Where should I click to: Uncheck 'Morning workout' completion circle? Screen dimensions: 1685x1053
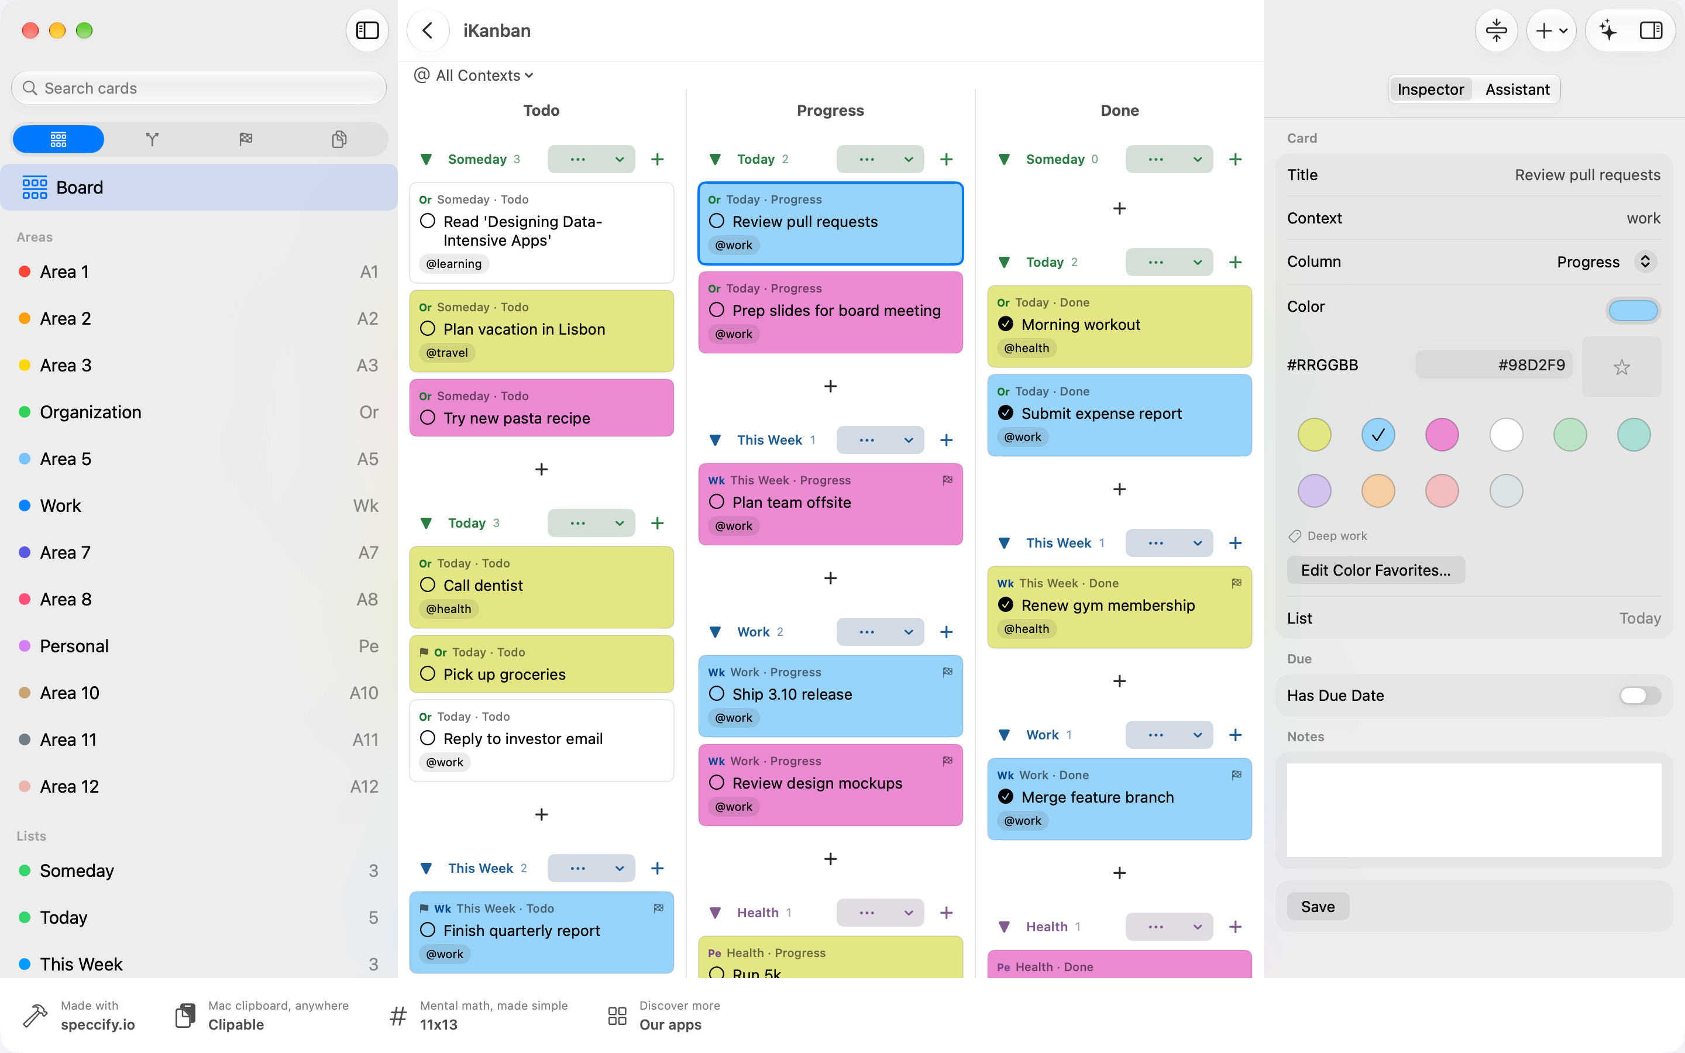click(1005, 325)
